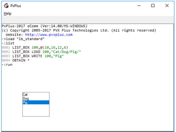Click the LIST_BOX LOAD line 0002
This screenshot has height=132, width=176.
(41, 52)
